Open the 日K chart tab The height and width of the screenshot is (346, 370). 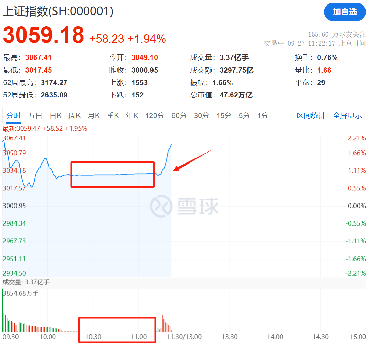coord(55,116)
